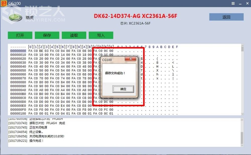This screenshot has height=155, width=251.
Task: Click the green 保存 (save) button
Action: point(47,35)
